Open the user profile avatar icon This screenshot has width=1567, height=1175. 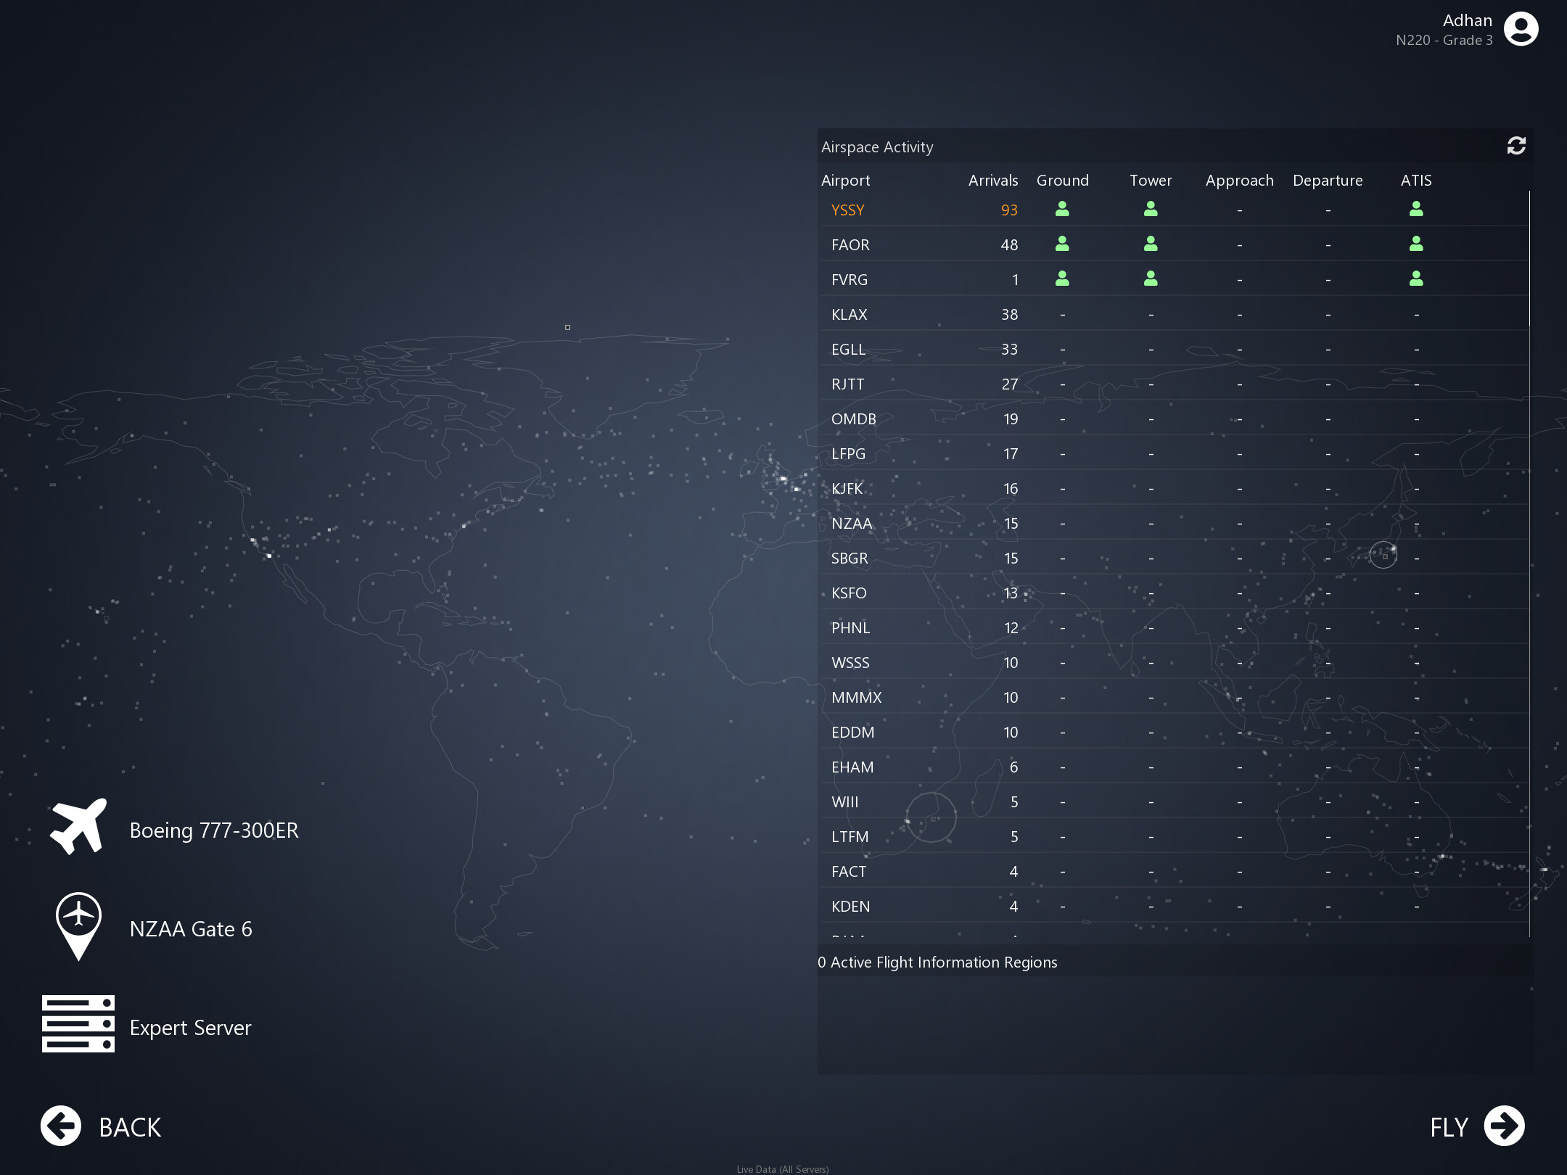pos(1521,29)
